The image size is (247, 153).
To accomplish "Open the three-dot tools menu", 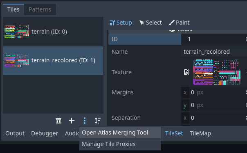I will (x=85, y=121).
